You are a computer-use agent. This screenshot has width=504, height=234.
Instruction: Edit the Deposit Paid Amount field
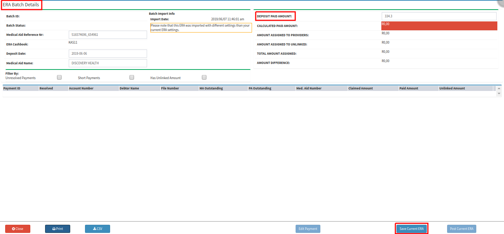(439, 16)
